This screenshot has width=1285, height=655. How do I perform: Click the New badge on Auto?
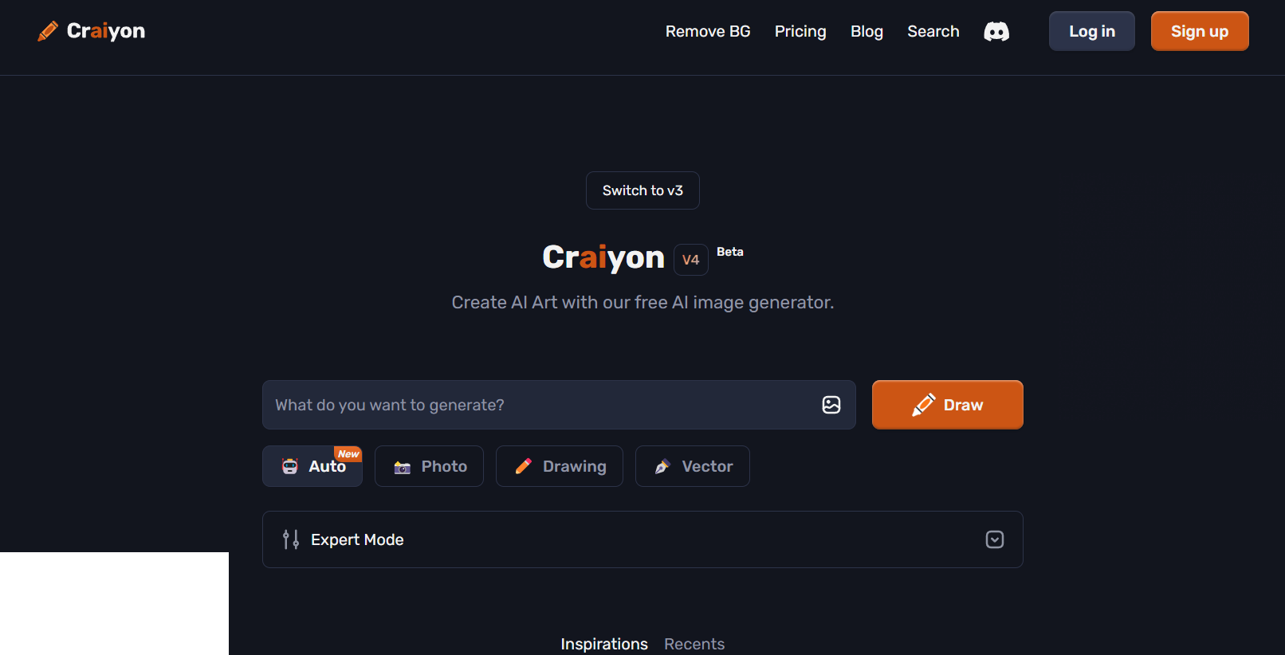point(348,454)
